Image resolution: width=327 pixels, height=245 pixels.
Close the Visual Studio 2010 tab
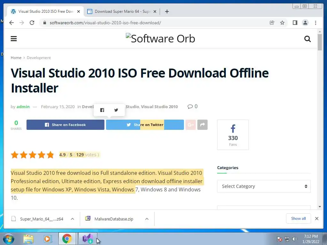point(79,11)
